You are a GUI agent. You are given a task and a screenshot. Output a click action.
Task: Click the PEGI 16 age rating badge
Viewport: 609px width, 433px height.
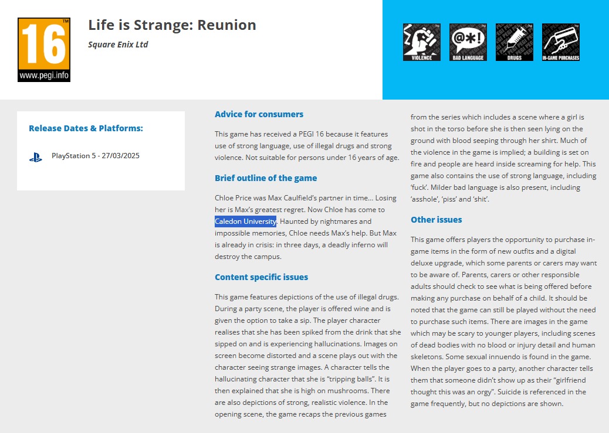[x=44, y=44]
